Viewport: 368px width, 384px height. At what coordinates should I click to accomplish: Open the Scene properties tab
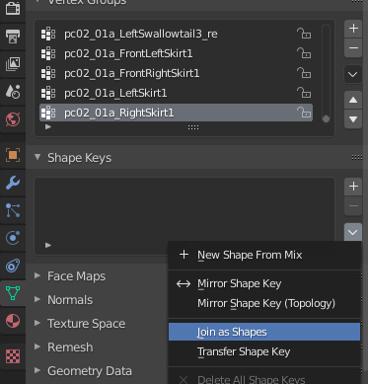coord(13,92)
